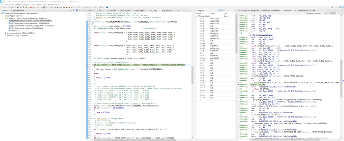Click Collapse All icon in Debug view
The image size is (344, 141).
(71, 11)
